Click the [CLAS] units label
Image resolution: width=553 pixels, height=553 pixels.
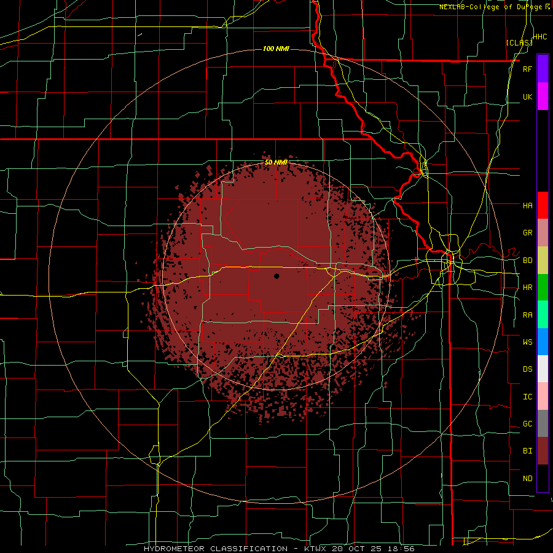519,42
